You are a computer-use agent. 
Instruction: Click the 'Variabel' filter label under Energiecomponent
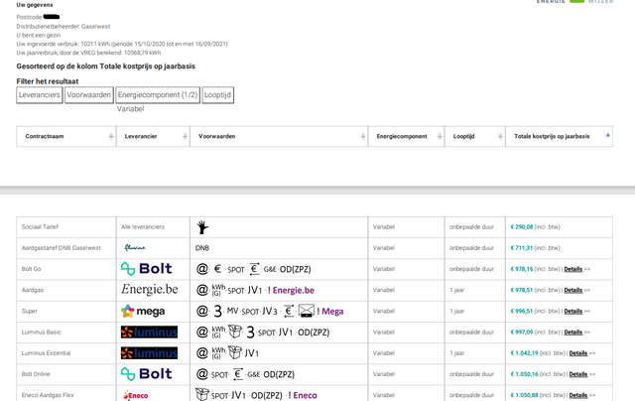(130, 109)
